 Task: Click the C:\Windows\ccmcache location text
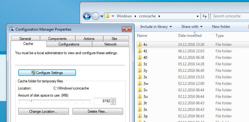tap(71, 88)
